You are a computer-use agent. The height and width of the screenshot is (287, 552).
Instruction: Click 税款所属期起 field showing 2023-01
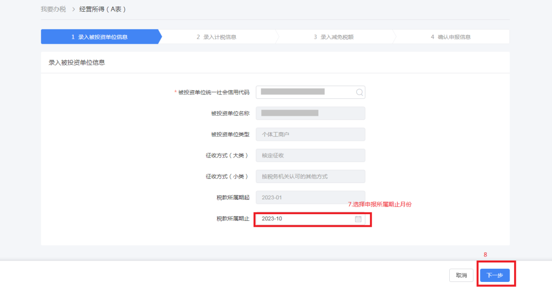(310, 197)
